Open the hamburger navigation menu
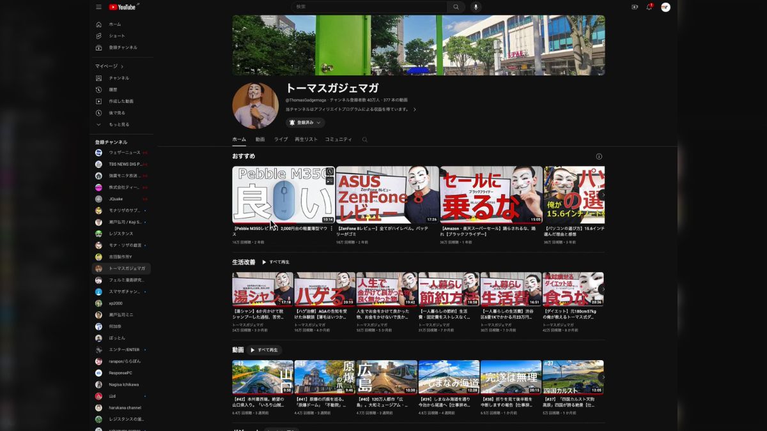 tap(98, 7)
